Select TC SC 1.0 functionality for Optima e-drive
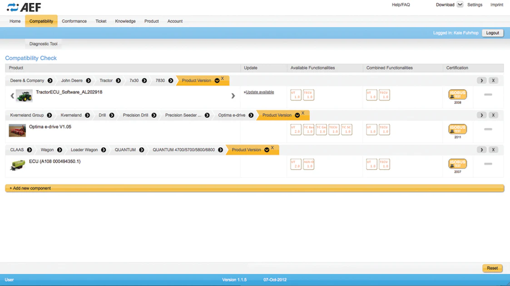 pyautogui.click(x=347, y=129)
